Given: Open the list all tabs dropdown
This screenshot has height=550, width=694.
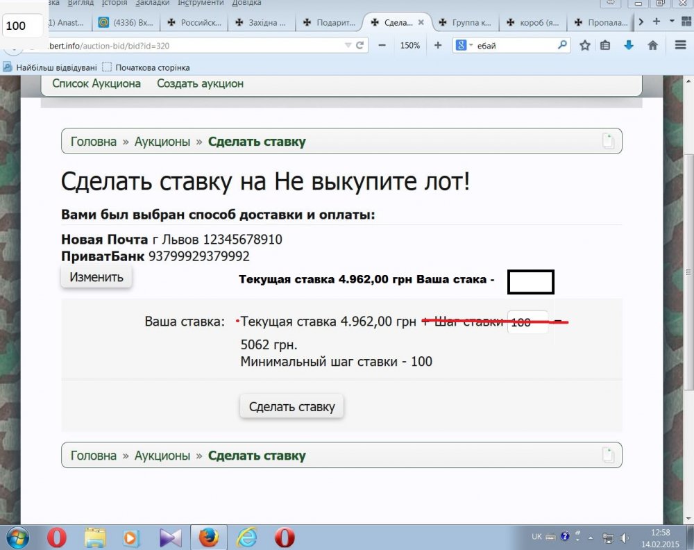Looking at the screenshot, I should coord(672,22).
